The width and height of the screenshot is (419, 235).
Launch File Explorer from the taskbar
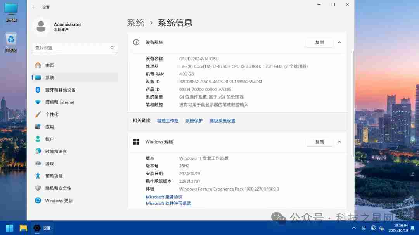click(23, 228)
